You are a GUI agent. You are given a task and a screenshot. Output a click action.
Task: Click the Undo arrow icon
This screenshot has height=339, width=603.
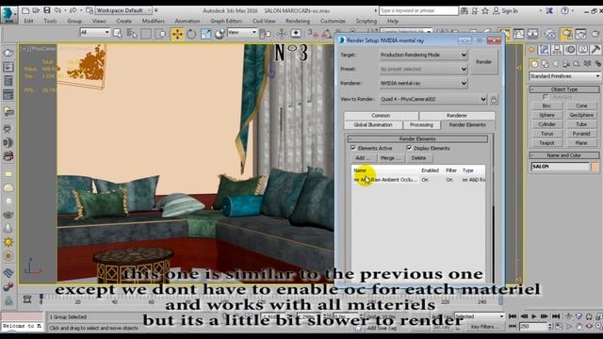(57, 10)
